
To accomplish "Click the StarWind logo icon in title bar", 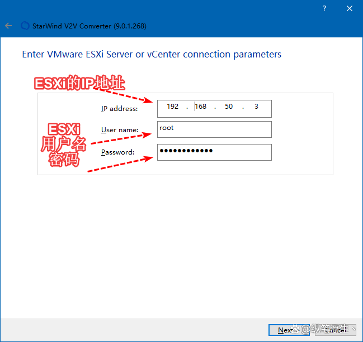I will [25, 26].
